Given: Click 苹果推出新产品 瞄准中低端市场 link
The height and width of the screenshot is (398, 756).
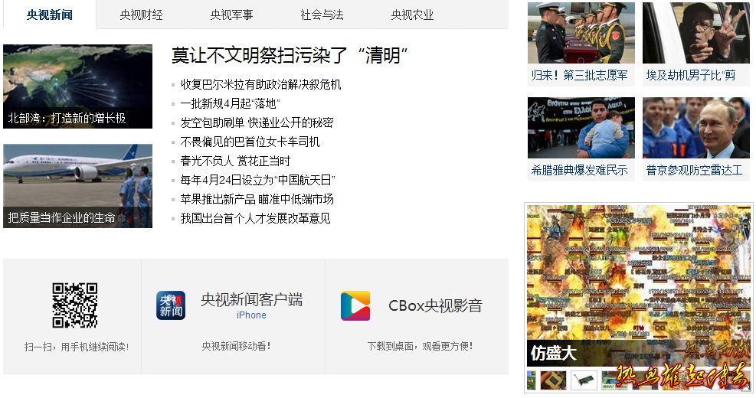Looking at the screenshot, I should click(257, 199).
